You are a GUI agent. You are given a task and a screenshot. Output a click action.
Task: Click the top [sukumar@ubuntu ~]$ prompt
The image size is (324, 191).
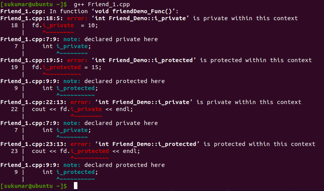(34, 4)
